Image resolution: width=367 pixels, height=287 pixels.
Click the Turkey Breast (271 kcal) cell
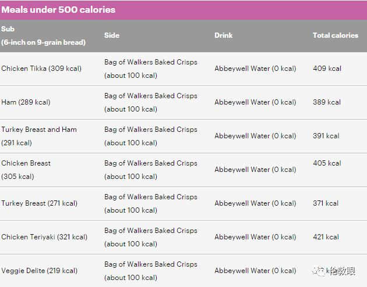point(39,203)
